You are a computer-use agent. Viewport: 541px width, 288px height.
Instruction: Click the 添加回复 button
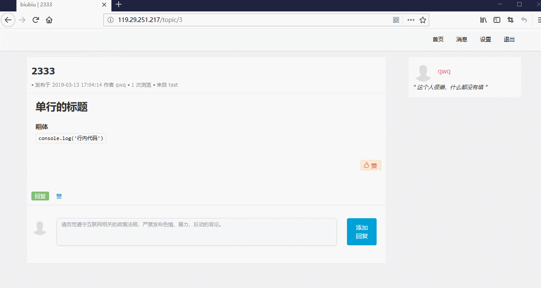click(x=362, y=232)
